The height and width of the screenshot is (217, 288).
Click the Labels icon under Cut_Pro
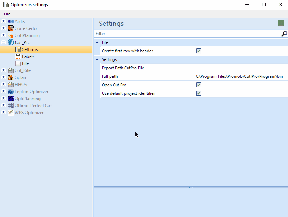[x=18, y=56]
